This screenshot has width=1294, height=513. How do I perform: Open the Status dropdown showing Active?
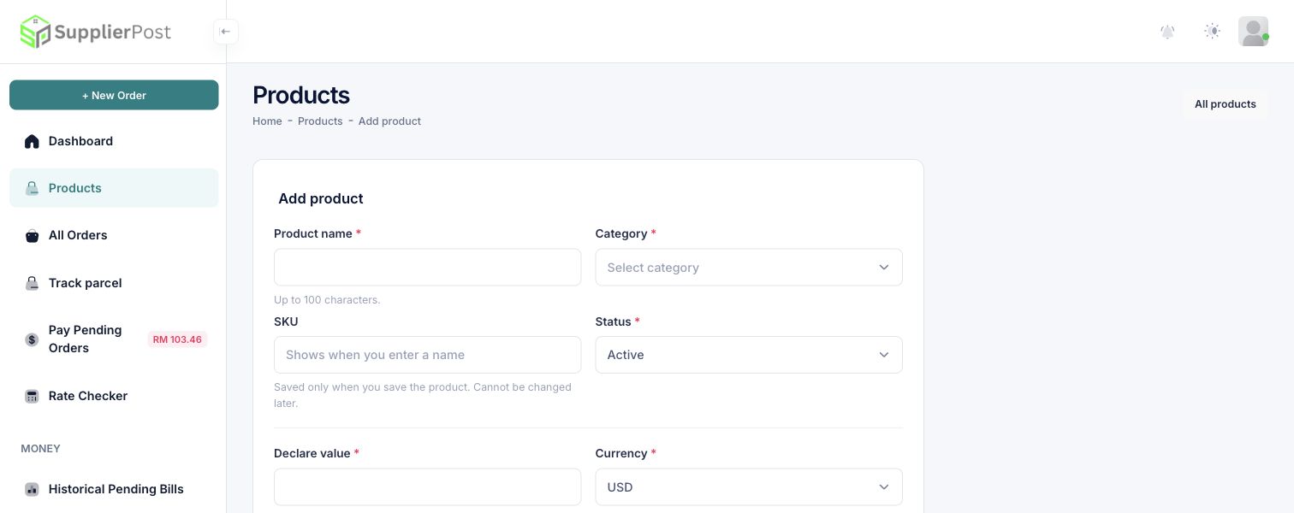pyautogui.click(x=749, y=355)
